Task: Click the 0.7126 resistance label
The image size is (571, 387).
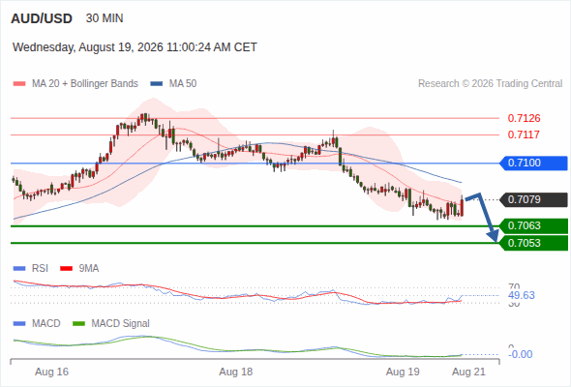Action: tap(524, 118)
